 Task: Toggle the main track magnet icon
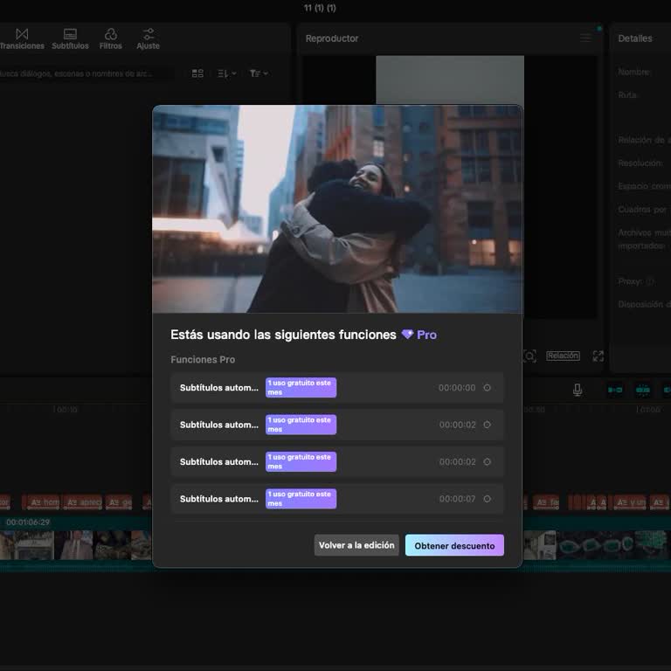pyautogui.click(x=615, y=390)
